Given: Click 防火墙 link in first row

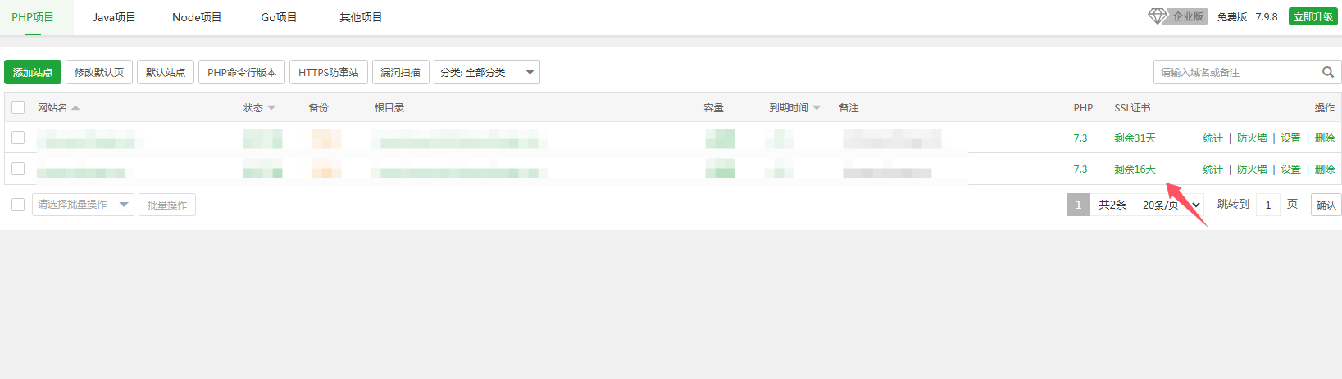Looking at the screenshot, I should pyautogui.click(x=1252, y=138).
